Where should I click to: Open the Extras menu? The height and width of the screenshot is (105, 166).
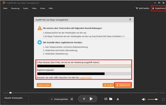tap(43, 8)
